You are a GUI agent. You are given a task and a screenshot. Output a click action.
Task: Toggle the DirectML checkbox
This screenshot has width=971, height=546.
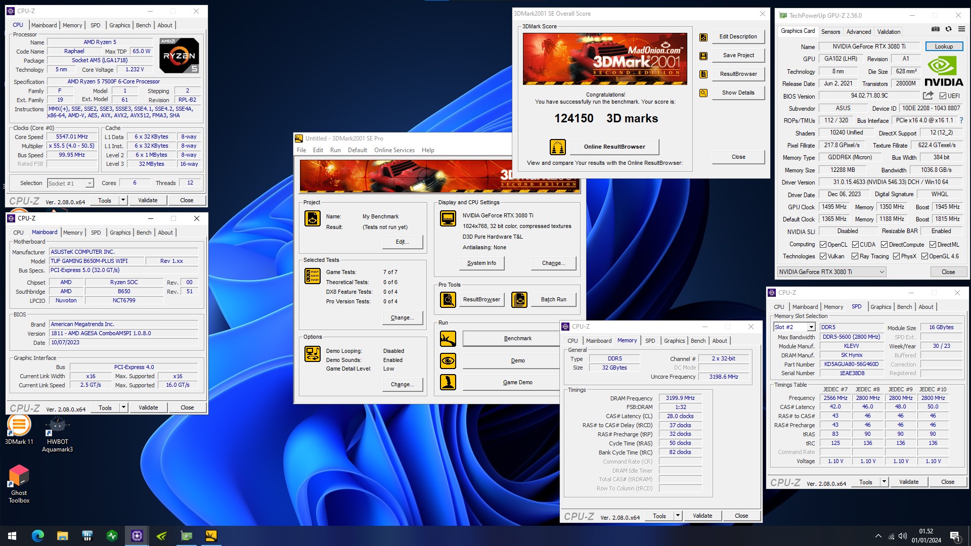pos(933,245)
